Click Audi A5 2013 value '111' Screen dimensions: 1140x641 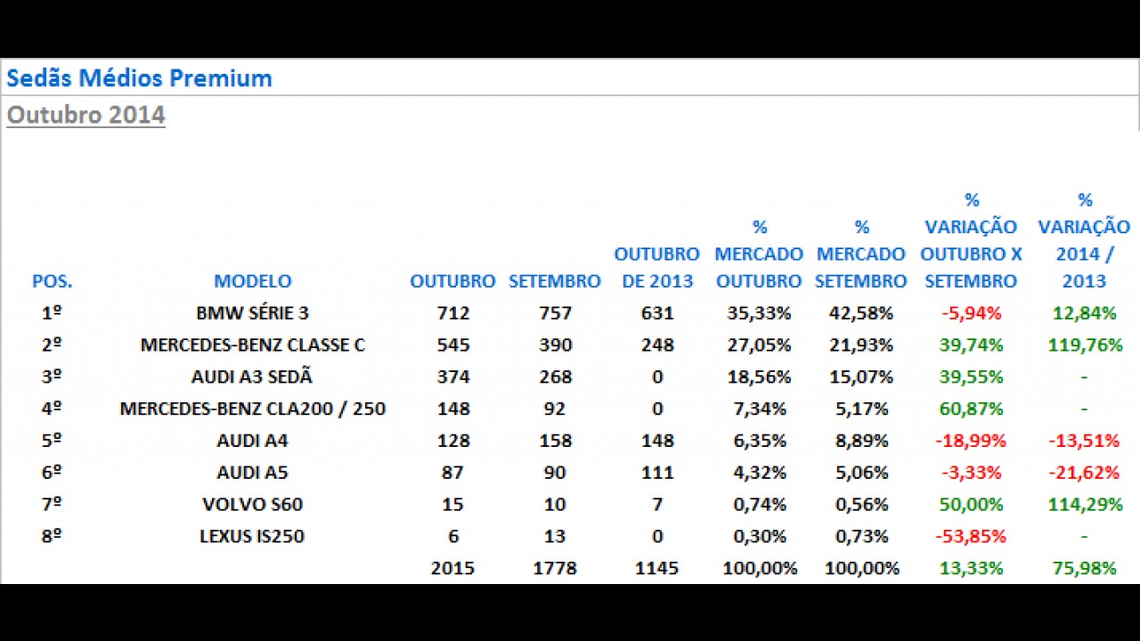(x=657, y=473)
